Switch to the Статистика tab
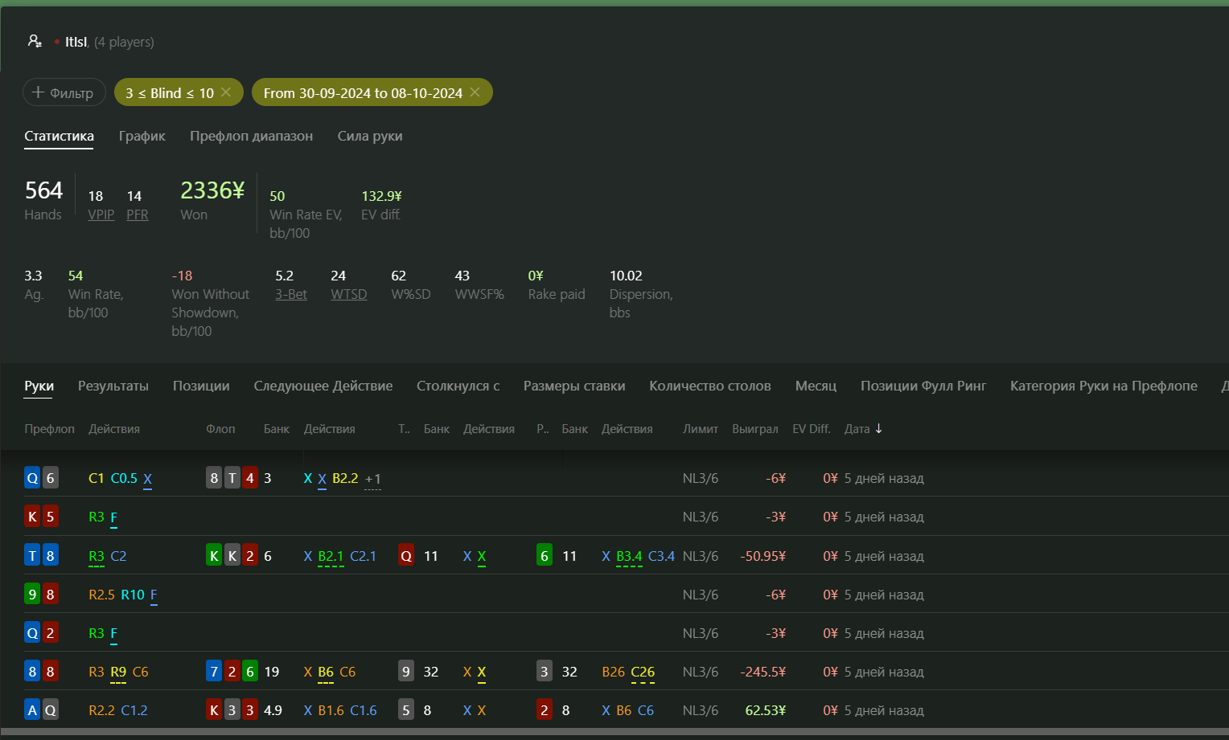Viewport: 1229px width, 740px height. (x=59, y=136)
